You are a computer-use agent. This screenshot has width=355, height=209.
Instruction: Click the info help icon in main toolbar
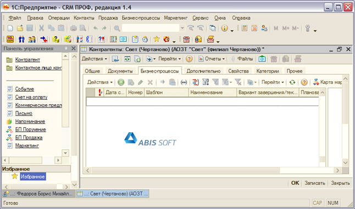[x=224, y=28]
